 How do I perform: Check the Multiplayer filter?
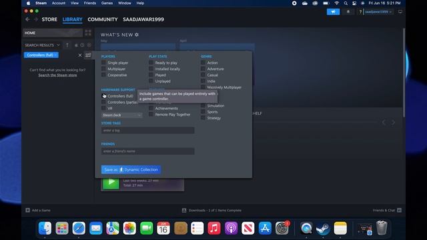(x=103, y=69)
